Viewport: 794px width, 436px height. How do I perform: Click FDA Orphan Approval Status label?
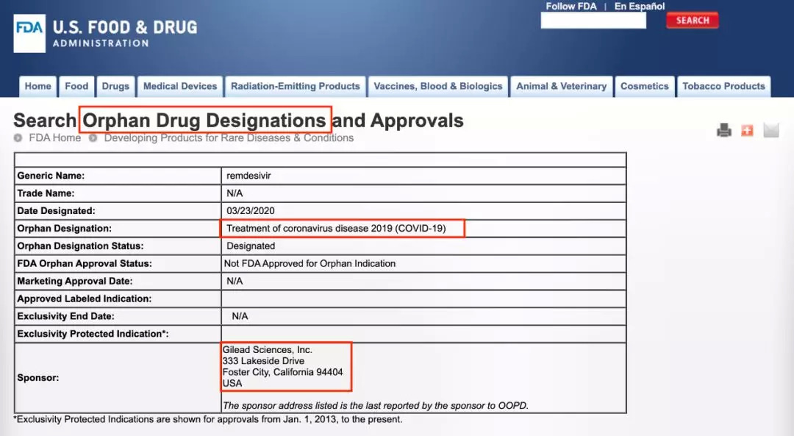coord(85,263)
